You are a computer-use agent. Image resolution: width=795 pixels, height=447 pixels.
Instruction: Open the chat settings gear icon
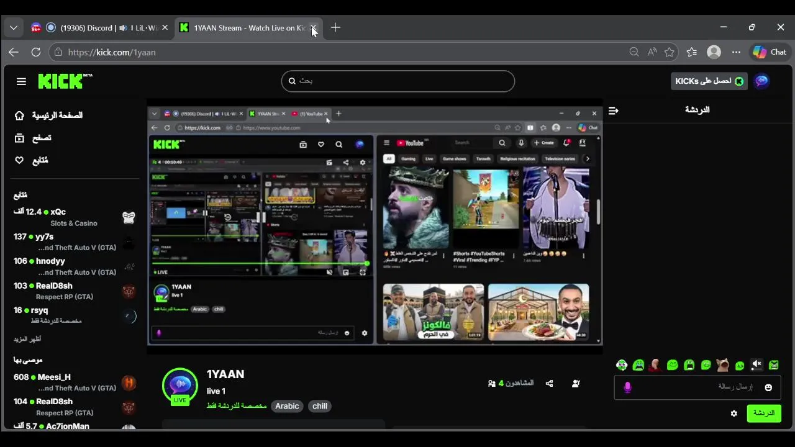734,413
